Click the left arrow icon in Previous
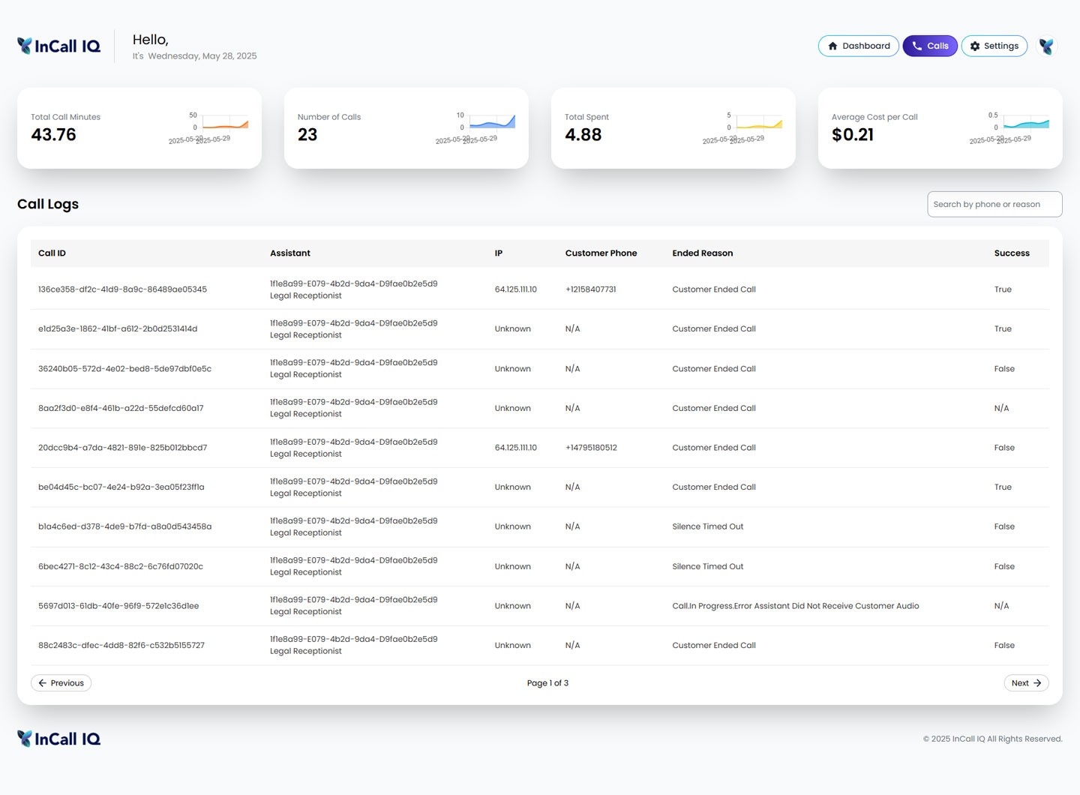This screenshot has width=1080, height=795. pos(43,683)
